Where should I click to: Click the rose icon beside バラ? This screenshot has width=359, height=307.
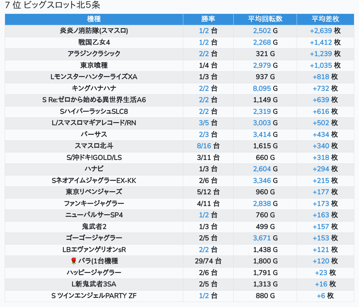(74, 261)
